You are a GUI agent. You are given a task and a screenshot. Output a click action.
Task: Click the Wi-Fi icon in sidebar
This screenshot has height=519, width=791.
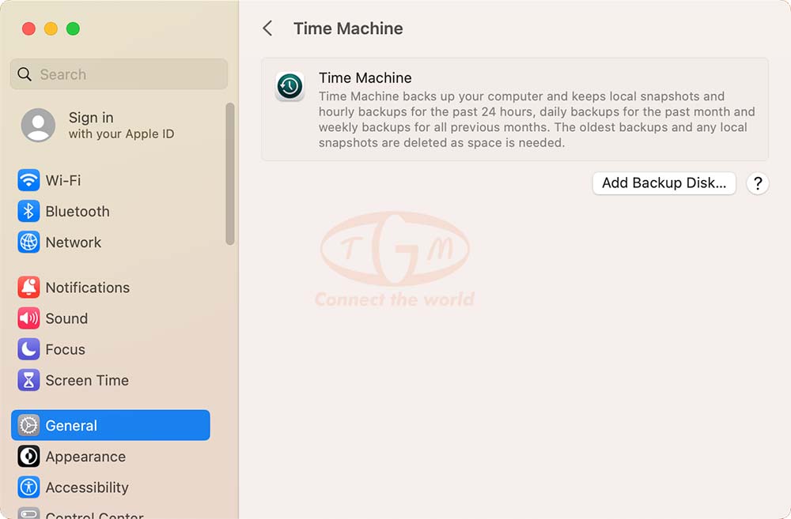[28, 180]
